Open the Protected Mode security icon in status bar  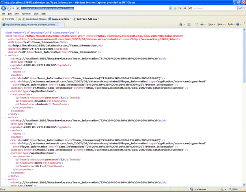(x=222, y=189)
